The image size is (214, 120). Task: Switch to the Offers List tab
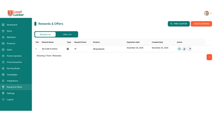click(67, 34)
